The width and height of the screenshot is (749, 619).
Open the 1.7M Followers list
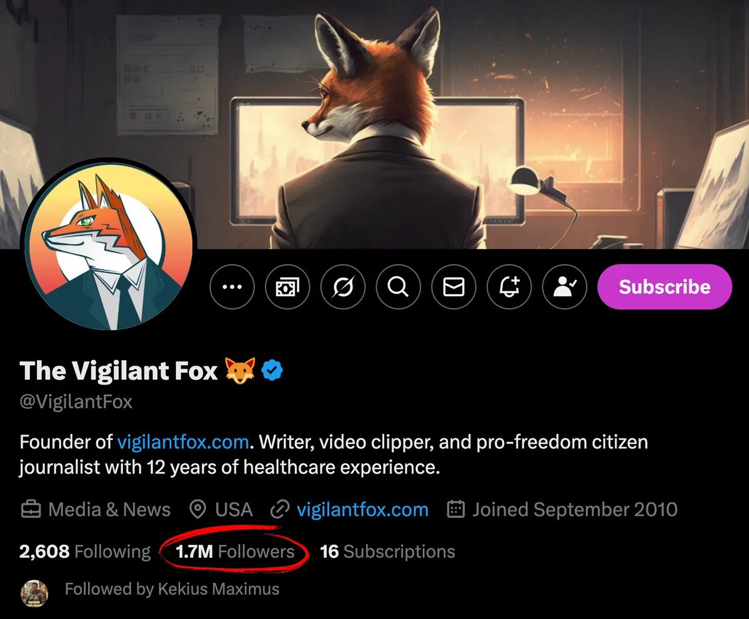click(x=235, y=552)
